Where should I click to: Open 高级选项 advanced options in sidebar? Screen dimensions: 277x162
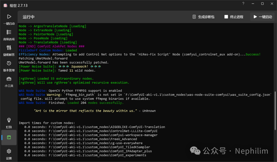point(9,32)
